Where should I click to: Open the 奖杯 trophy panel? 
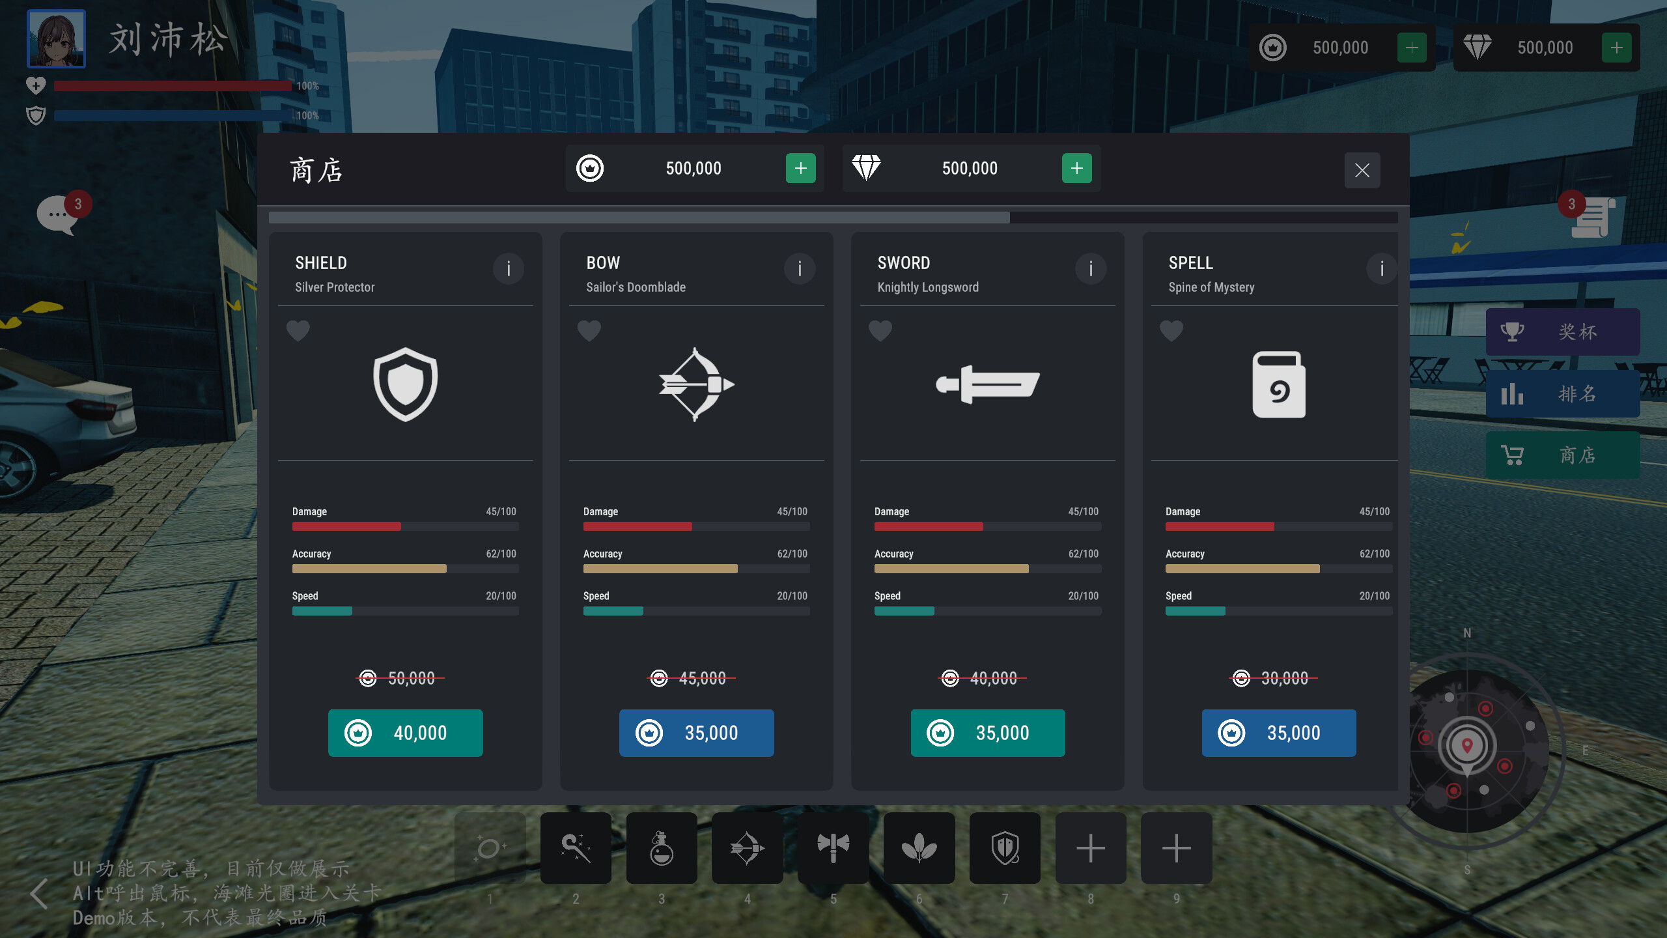point(1563,332)
